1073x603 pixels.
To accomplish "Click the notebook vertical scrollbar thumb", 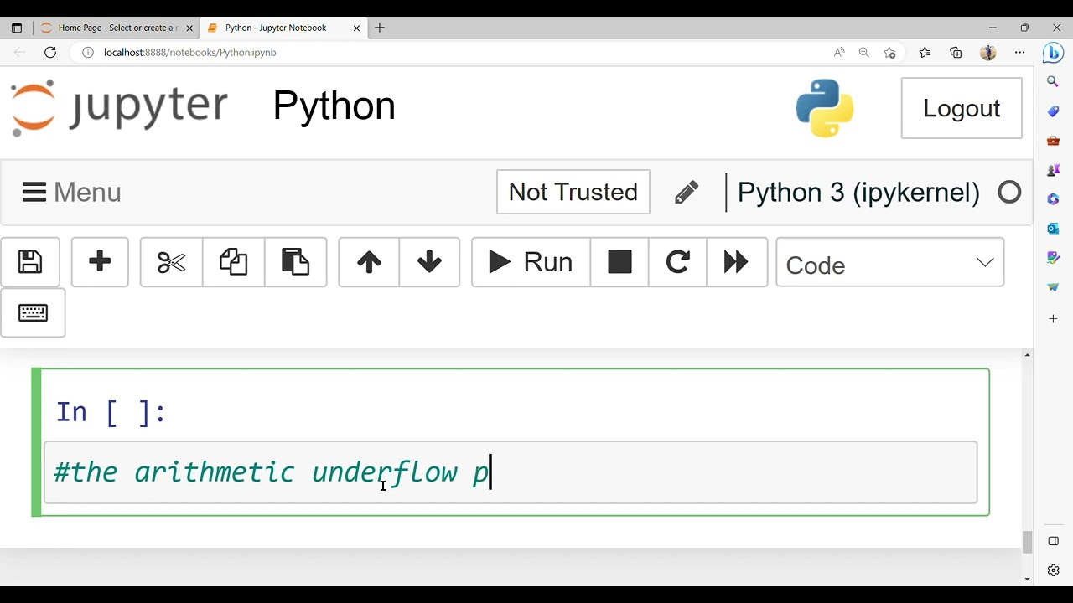I will (x=1027, y=542).
